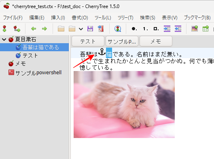This screenshot has width=214, height=159.
Task: Click the insert table icon
Action: (x=206, y=29)
